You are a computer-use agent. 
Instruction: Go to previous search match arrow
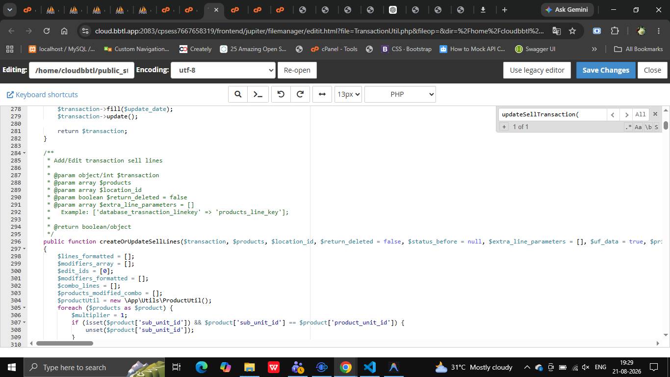pos(613,114)
